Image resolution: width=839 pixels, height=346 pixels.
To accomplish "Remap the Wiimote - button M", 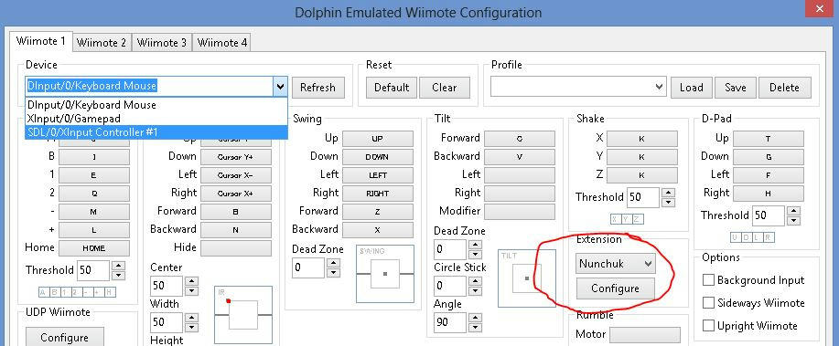I will tap(94, 212).
